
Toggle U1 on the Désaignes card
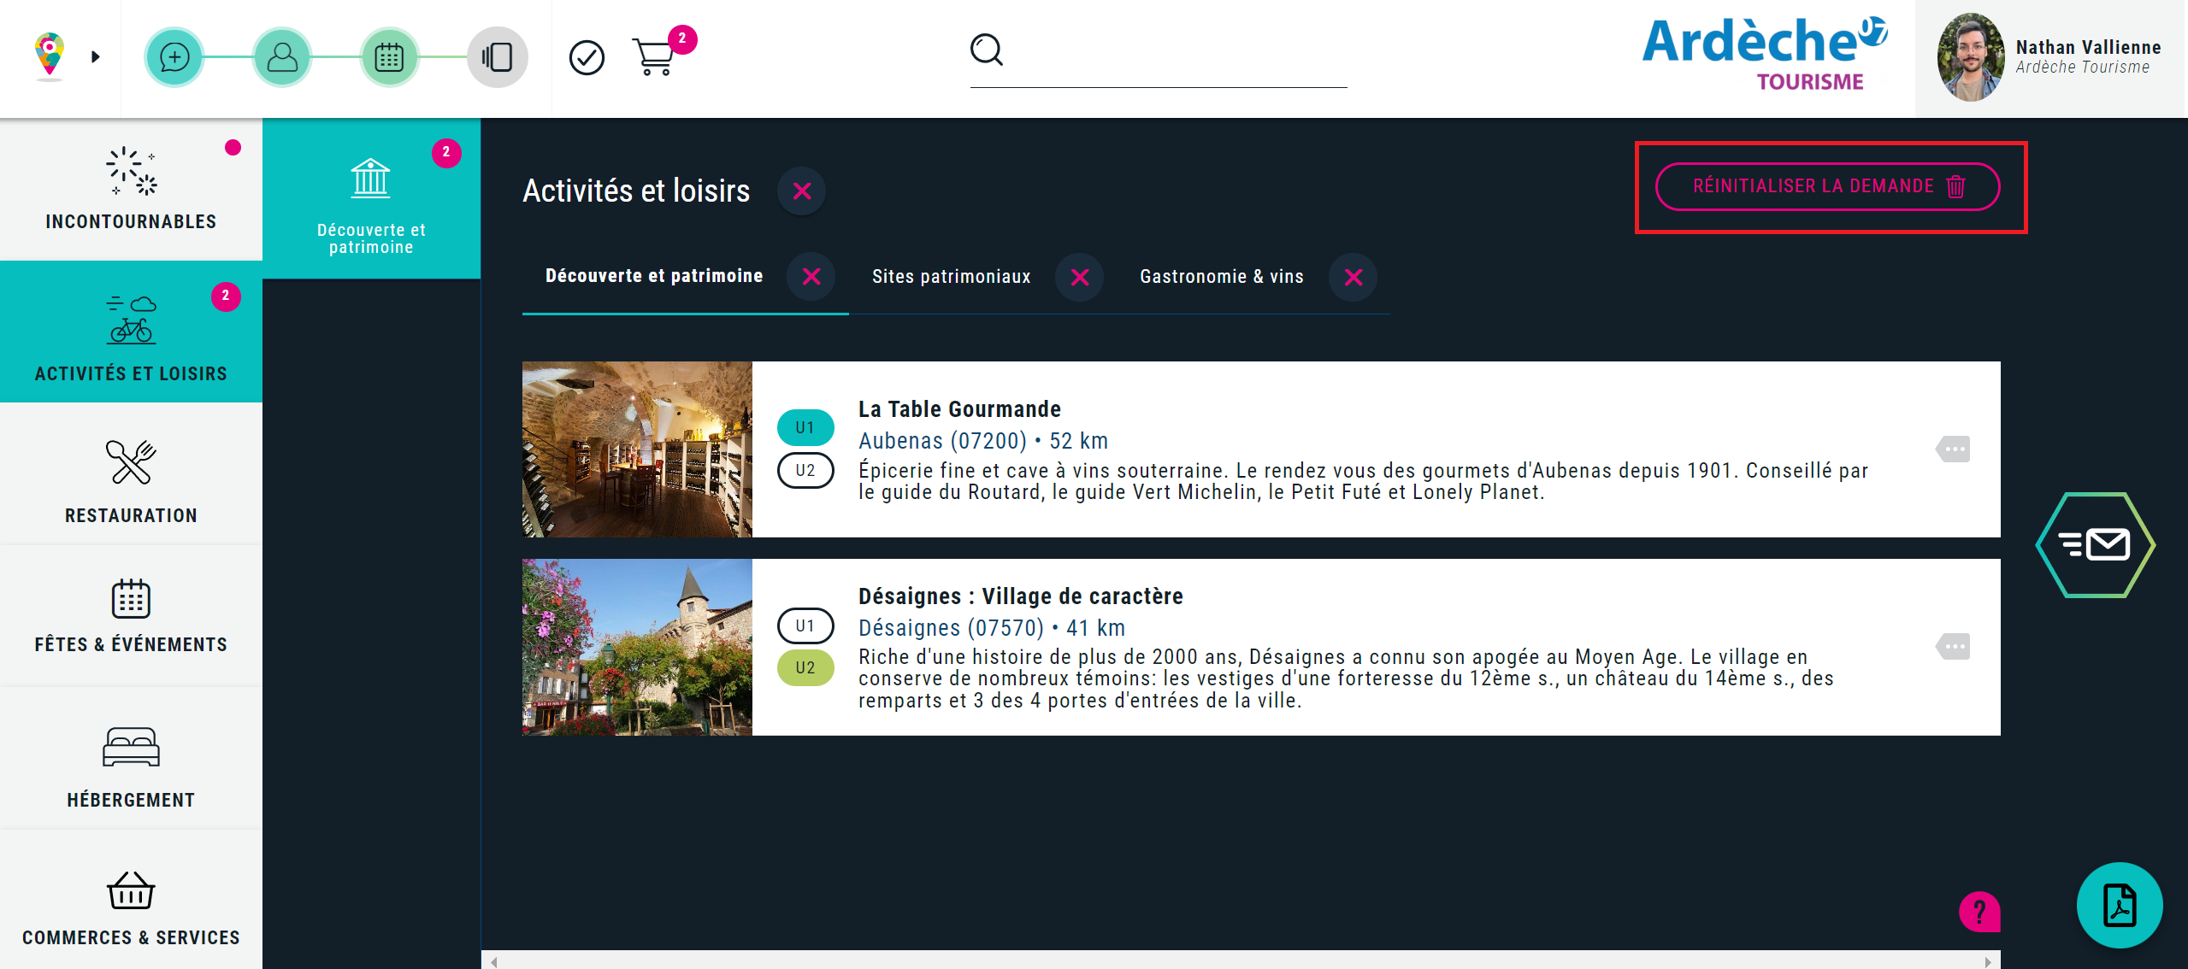pos(805,625)
